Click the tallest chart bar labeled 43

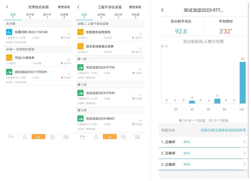242,82
